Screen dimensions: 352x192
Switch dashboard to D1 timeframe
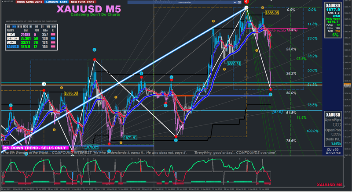42,26
